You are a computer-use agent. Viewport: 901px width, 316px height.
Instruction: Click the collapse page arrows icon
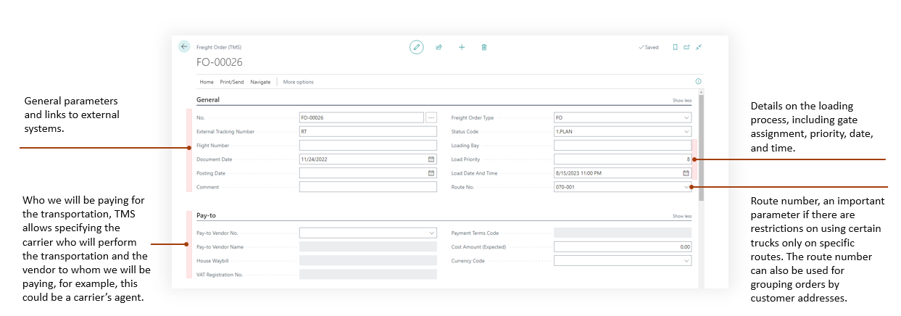click(x=699, y=47)
